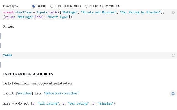Select the Ratings radio option
The height and width of the screenshot is (110, 177).
[x=34, y=6]
